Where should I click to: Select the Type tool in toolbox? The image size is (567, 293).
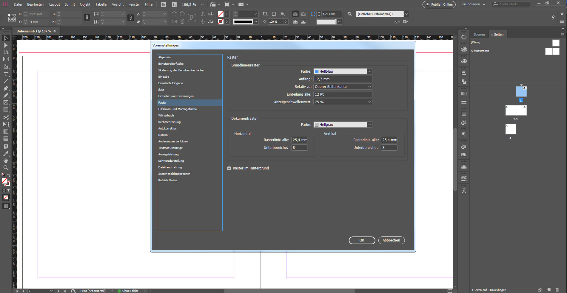pos(6,74)
